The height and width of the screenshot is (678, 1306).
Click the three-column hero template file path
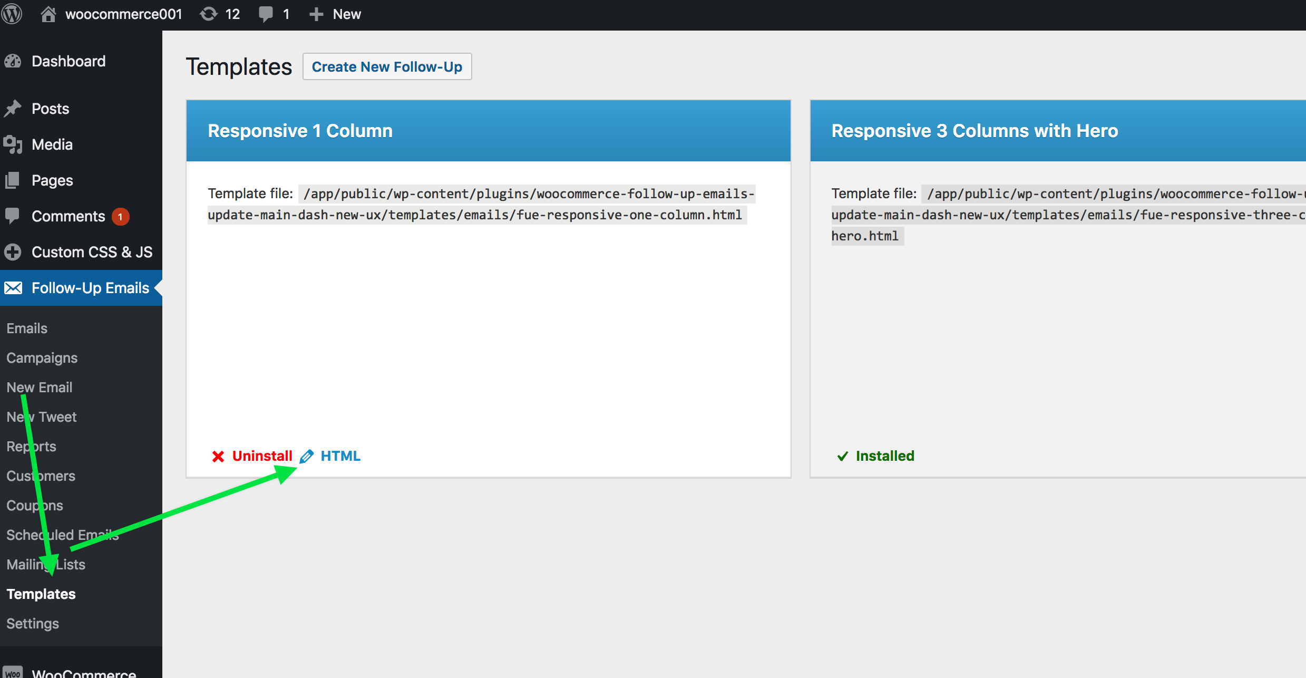click(1068, 215)
